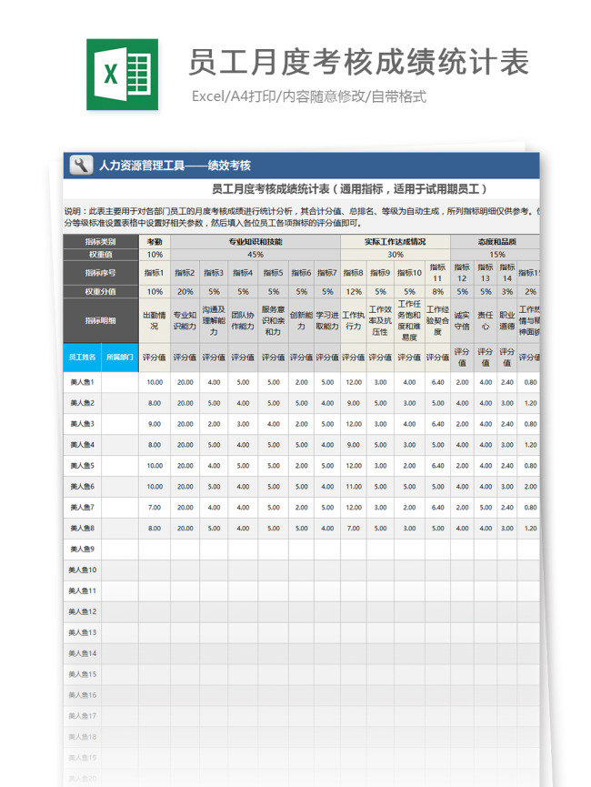Viewport: 591px width, 787px height.
Task: Select the 学习进取能力 detail cell
Action: pos(327,320)
